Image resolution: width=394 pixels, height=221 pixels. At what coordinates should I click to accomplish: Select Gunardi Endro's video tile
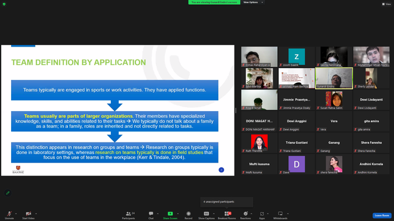[x=334, y=78]
